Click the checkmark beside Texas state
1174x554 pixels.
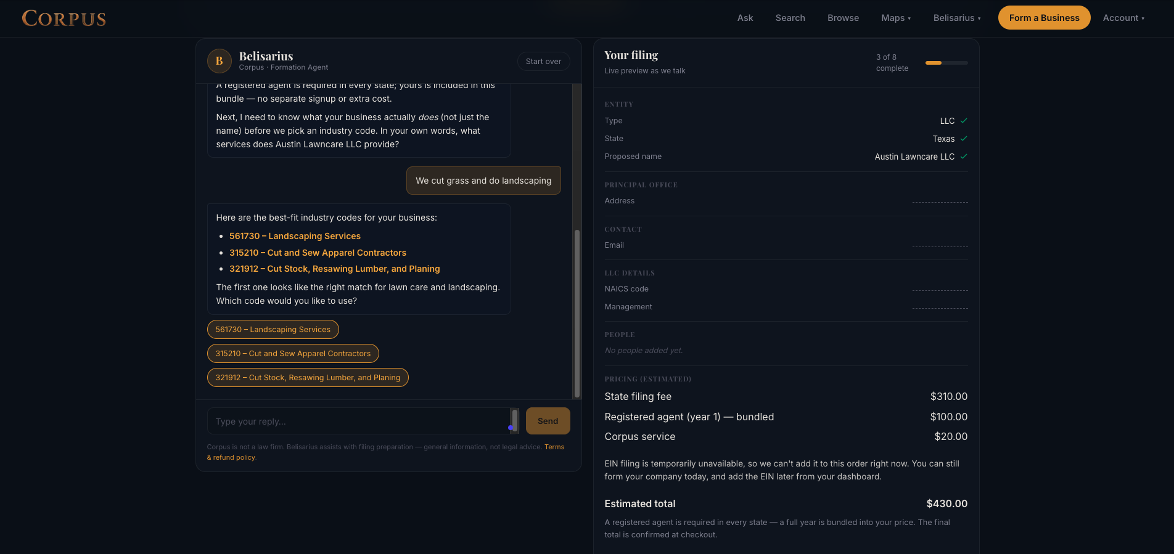pyautogui.click(x=964, y=139)
